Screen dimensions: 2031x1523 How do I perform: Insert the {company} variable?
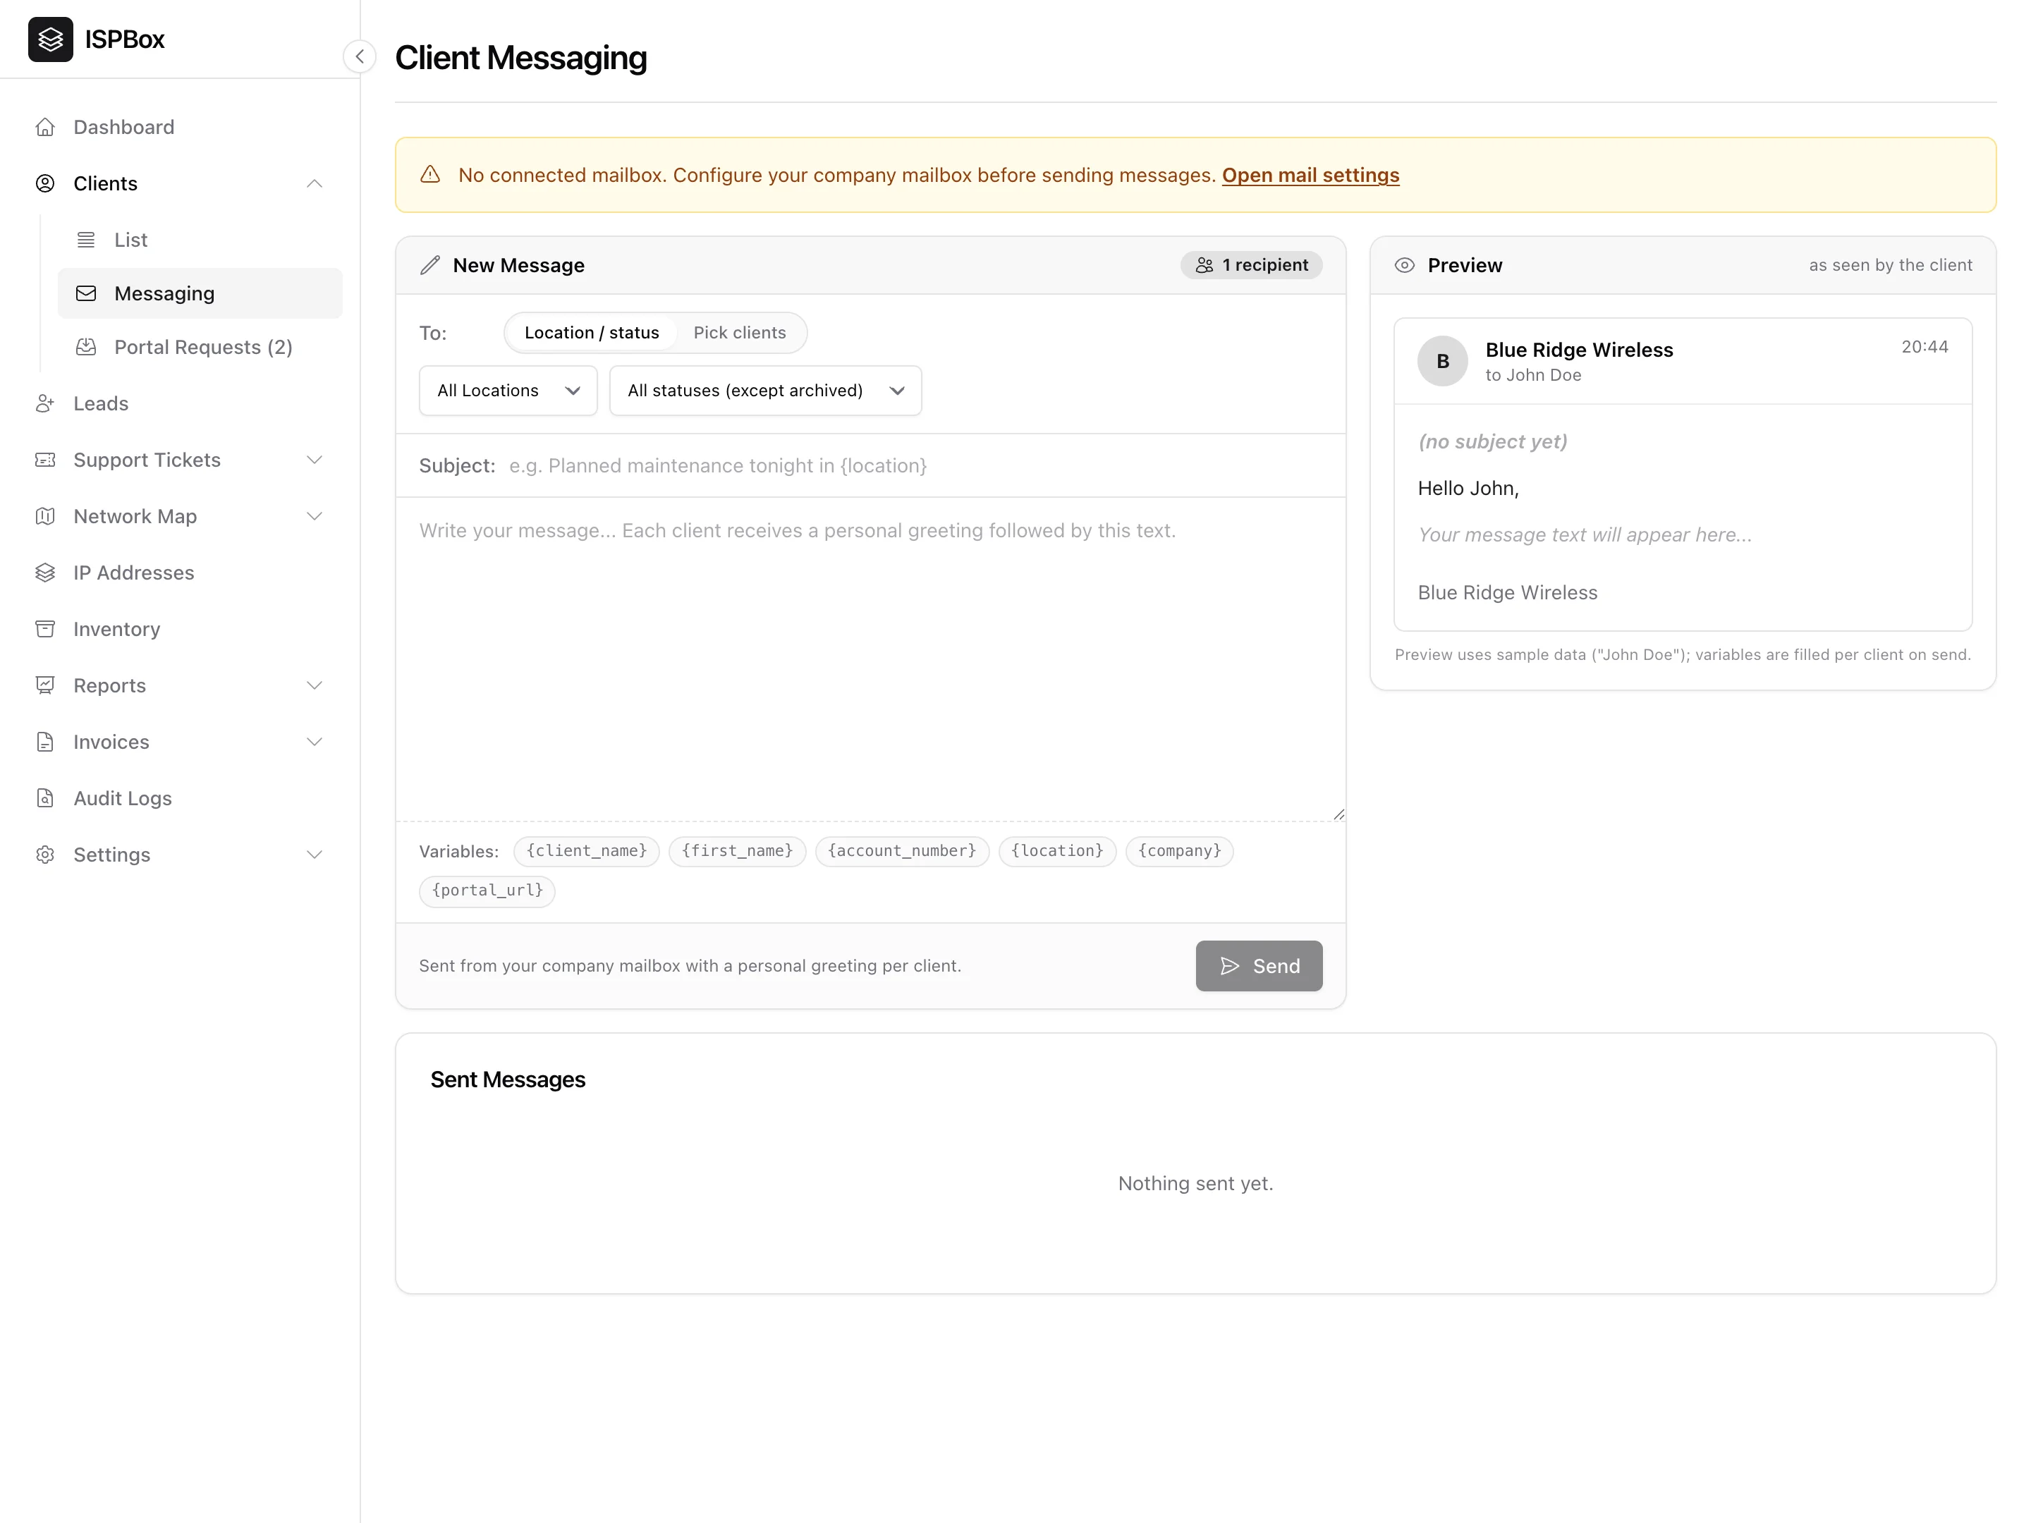tap(1179, 851)
